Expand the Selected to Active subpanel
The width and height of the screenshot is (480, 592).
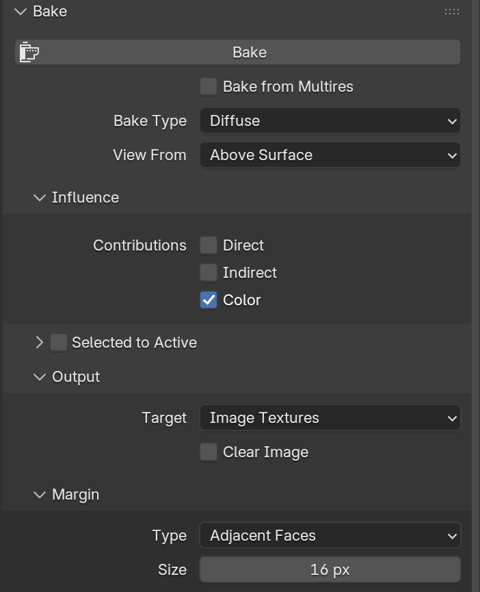coord(40,342)
